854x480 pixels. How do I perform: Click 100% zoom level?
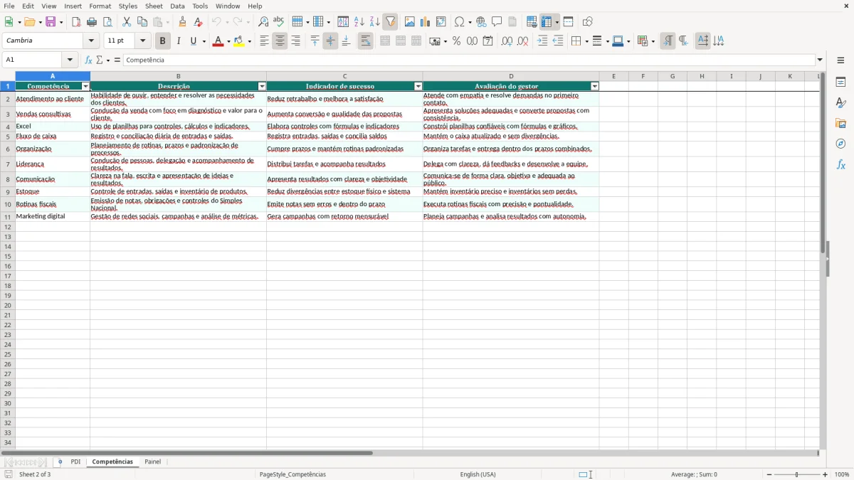(x=842, y=474)
